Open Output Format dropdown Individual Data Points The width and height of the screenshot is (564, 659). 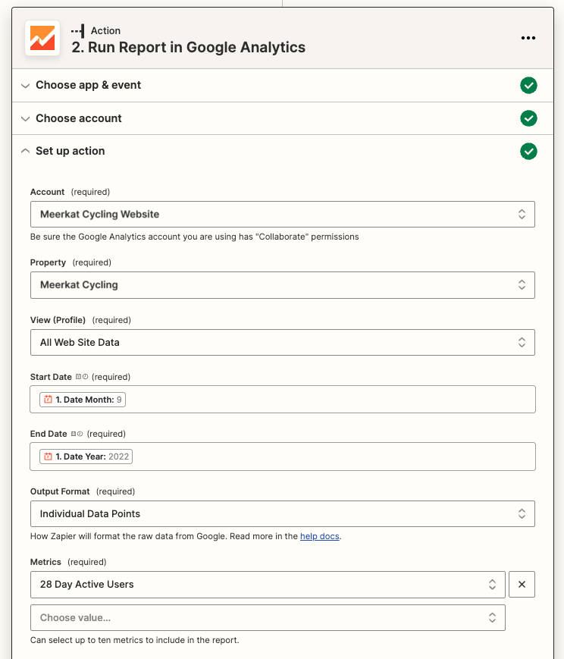point(283,513)
